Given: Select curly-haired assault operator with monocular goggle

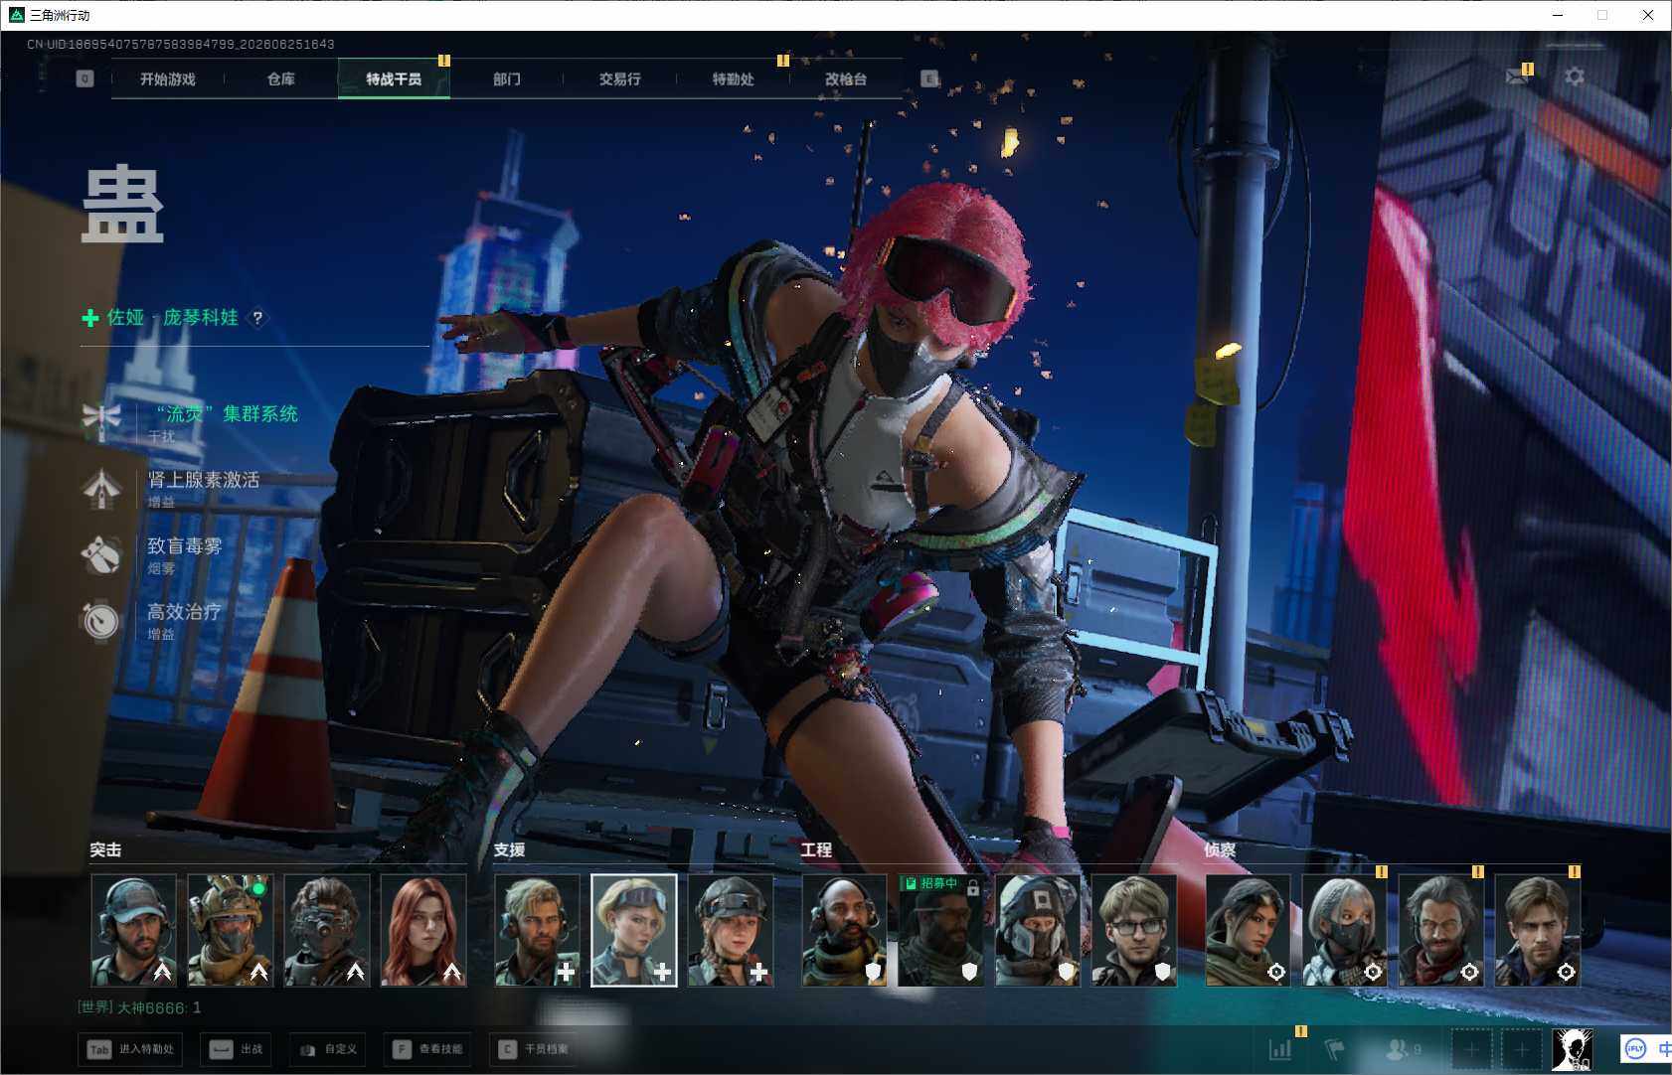Looking at the screenshot, I should click(x=326, y=931).
